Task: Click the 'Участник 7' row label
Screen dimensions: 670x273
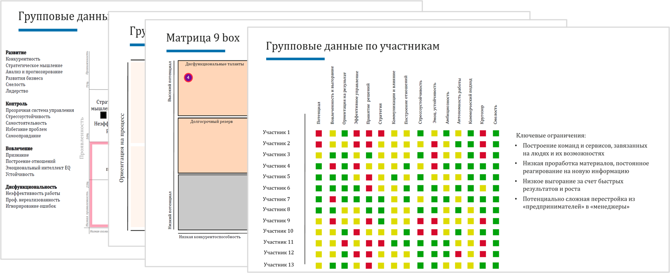Action: point(276,199)
